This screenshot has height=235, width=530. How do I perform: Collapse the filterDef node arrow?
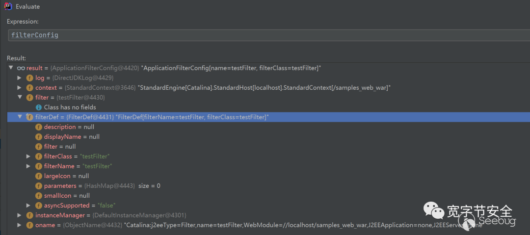click(x=20, y=117)
